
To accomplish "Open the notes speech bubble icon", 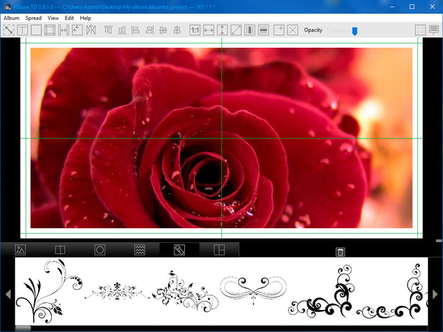I will pyautogui.click(x=434, y=30).
